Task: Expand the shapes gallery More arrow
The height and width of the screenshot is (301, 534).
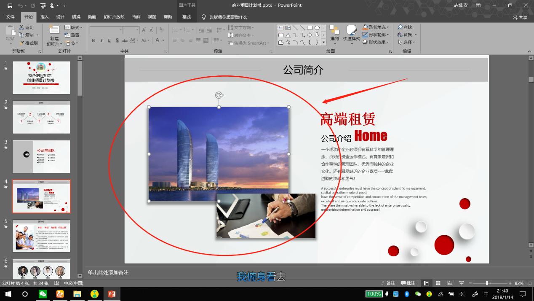Action: [323, 43]
